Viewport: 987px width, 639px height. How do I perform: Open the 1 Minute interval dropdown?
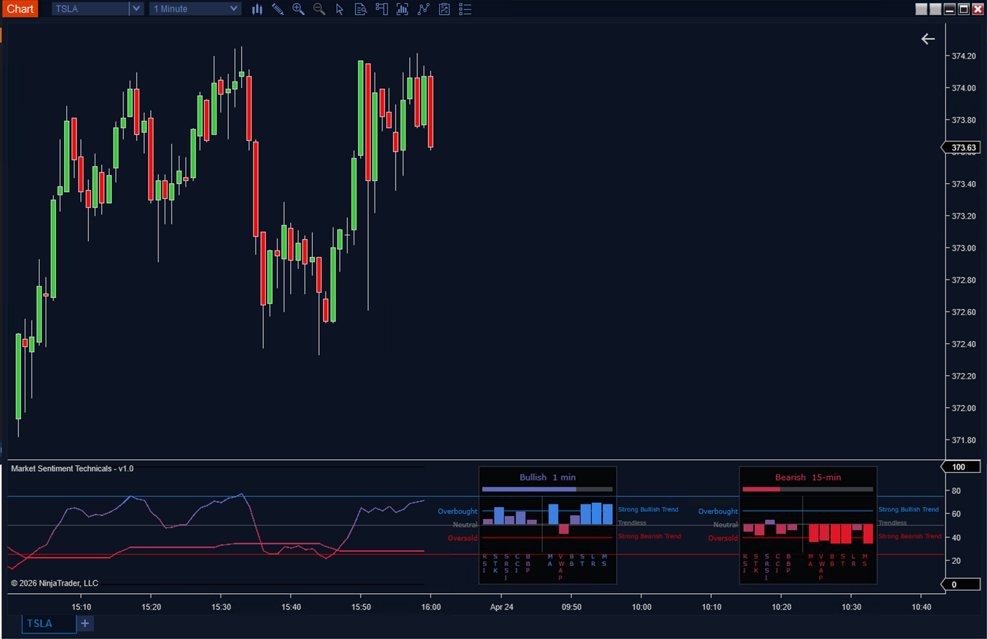(x=195, y=9)
